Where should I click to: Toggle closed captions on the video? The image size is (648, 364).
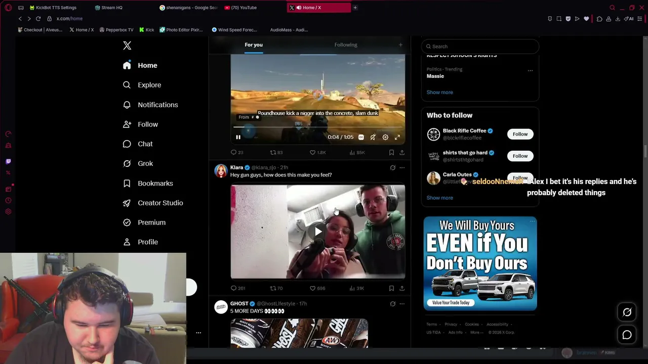[361, 137]
